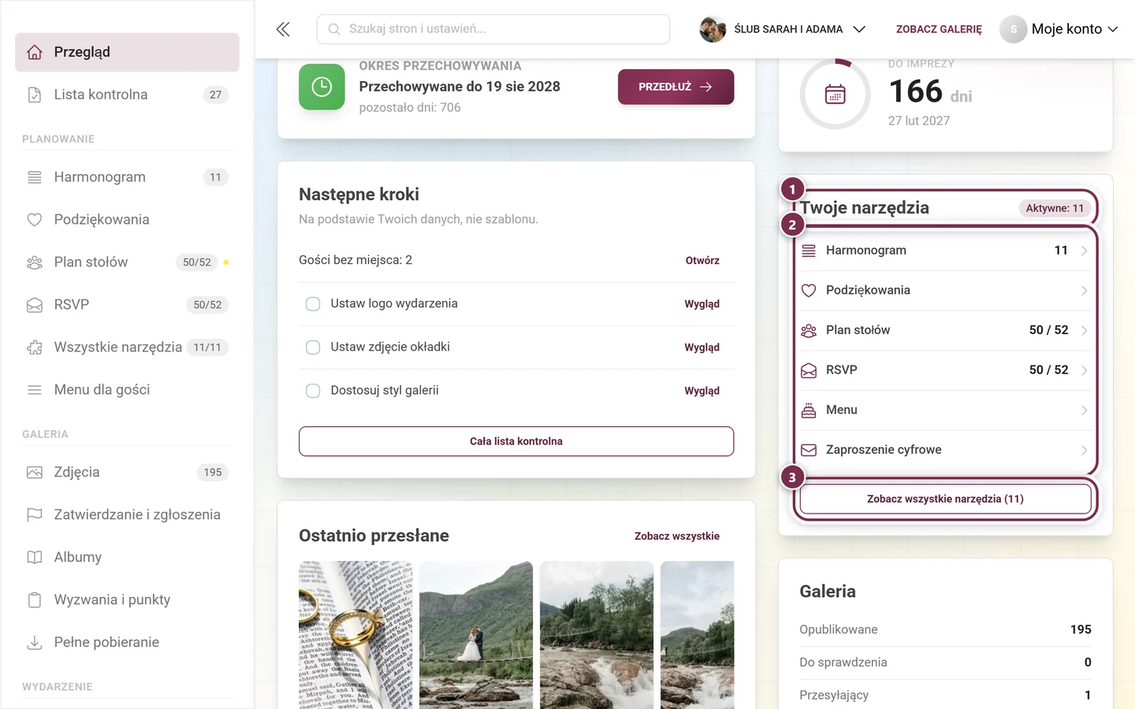
Task: Click Otwórz link for Gości bez miejsca
Action: tap(702, 261)
